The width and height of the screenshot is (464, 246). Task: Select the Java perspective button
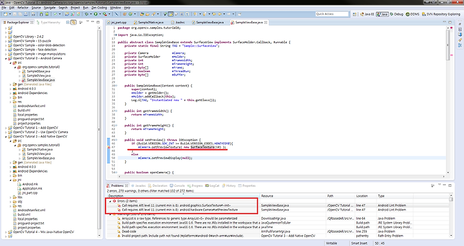tap(382, 14)
